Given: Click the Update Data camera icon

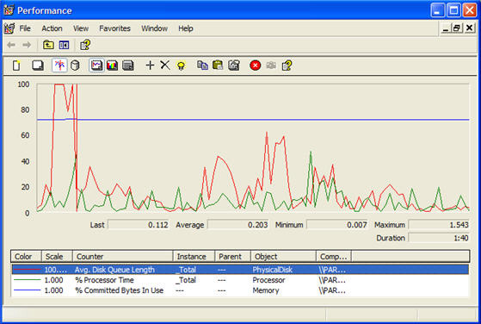Looking at the screenshot, I should pos(271,65).
